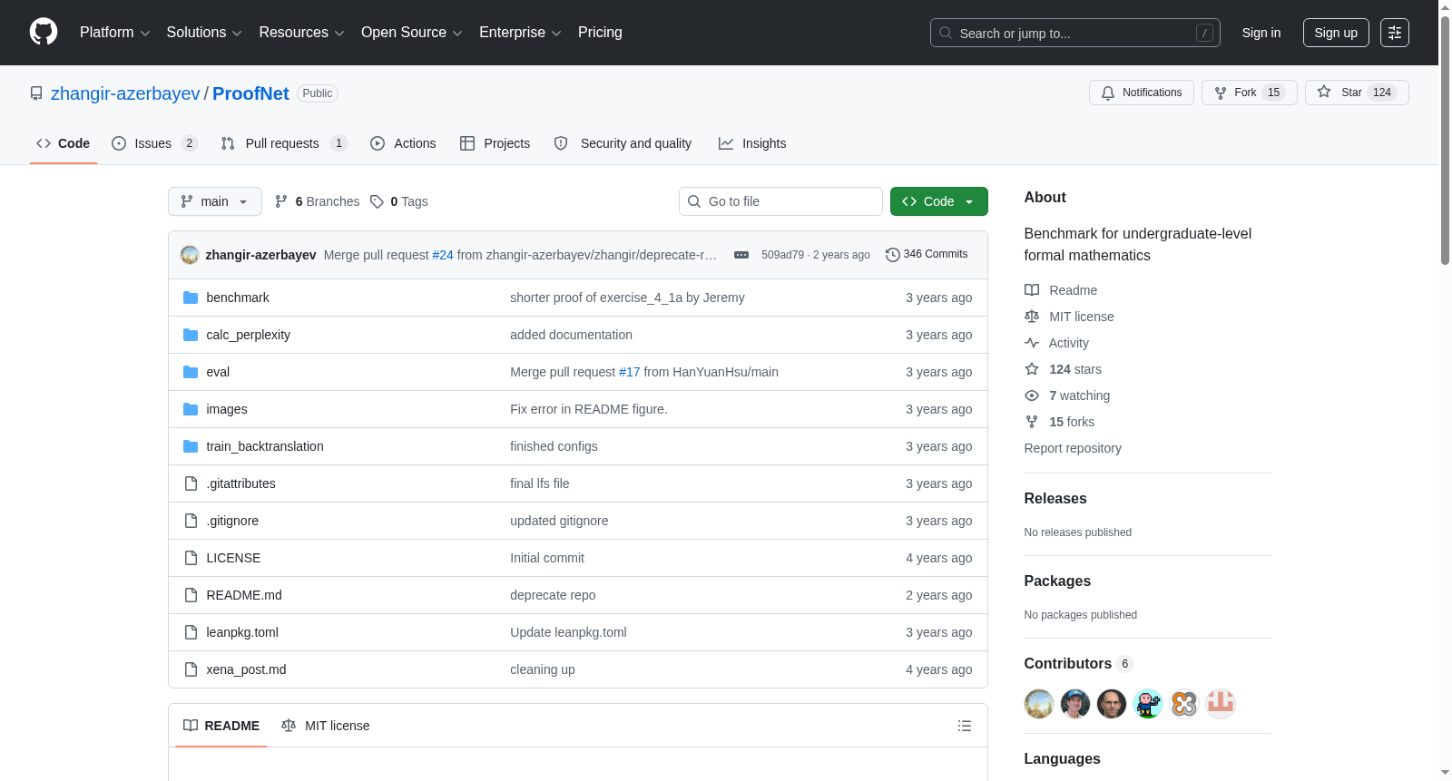Click the book icon beside Readme link
The width and height of the screenshot is (1452, 781).
click(x=1032, y=290)
